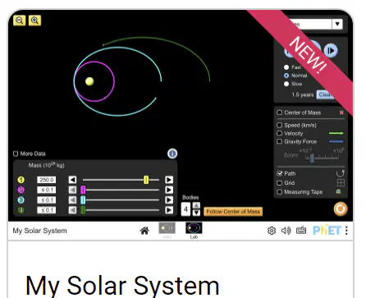
Task: Open the preset orbits dropdown arrow
Action: click(x=337, y=24)
